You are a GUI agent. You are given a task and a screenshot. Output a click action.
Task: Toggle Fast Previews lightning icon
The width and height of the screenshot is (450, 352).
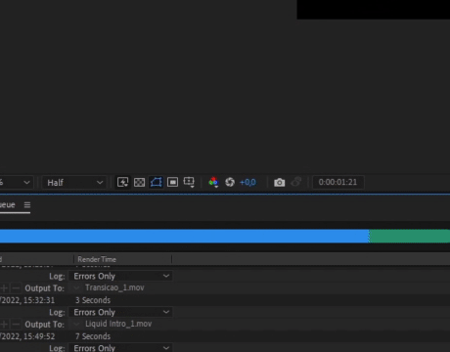click(122, 182)
